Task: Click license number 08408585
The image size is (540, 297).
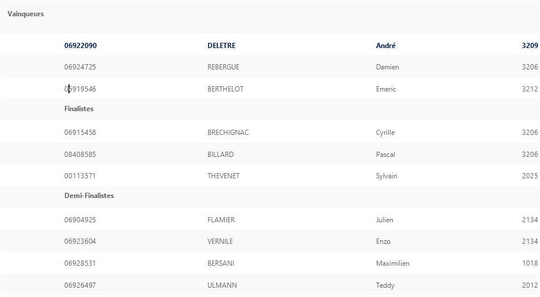Action: [80, 155]
